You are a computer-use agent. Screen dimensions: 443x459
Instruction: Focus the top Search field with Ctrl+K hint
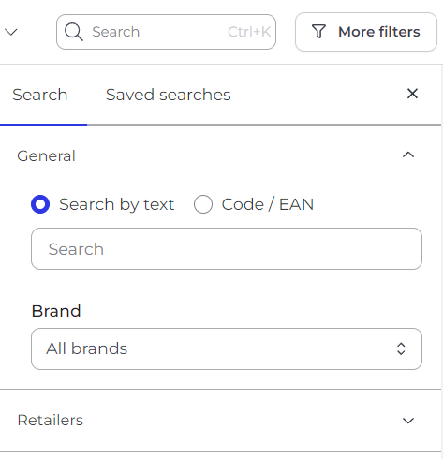(166, 32)
